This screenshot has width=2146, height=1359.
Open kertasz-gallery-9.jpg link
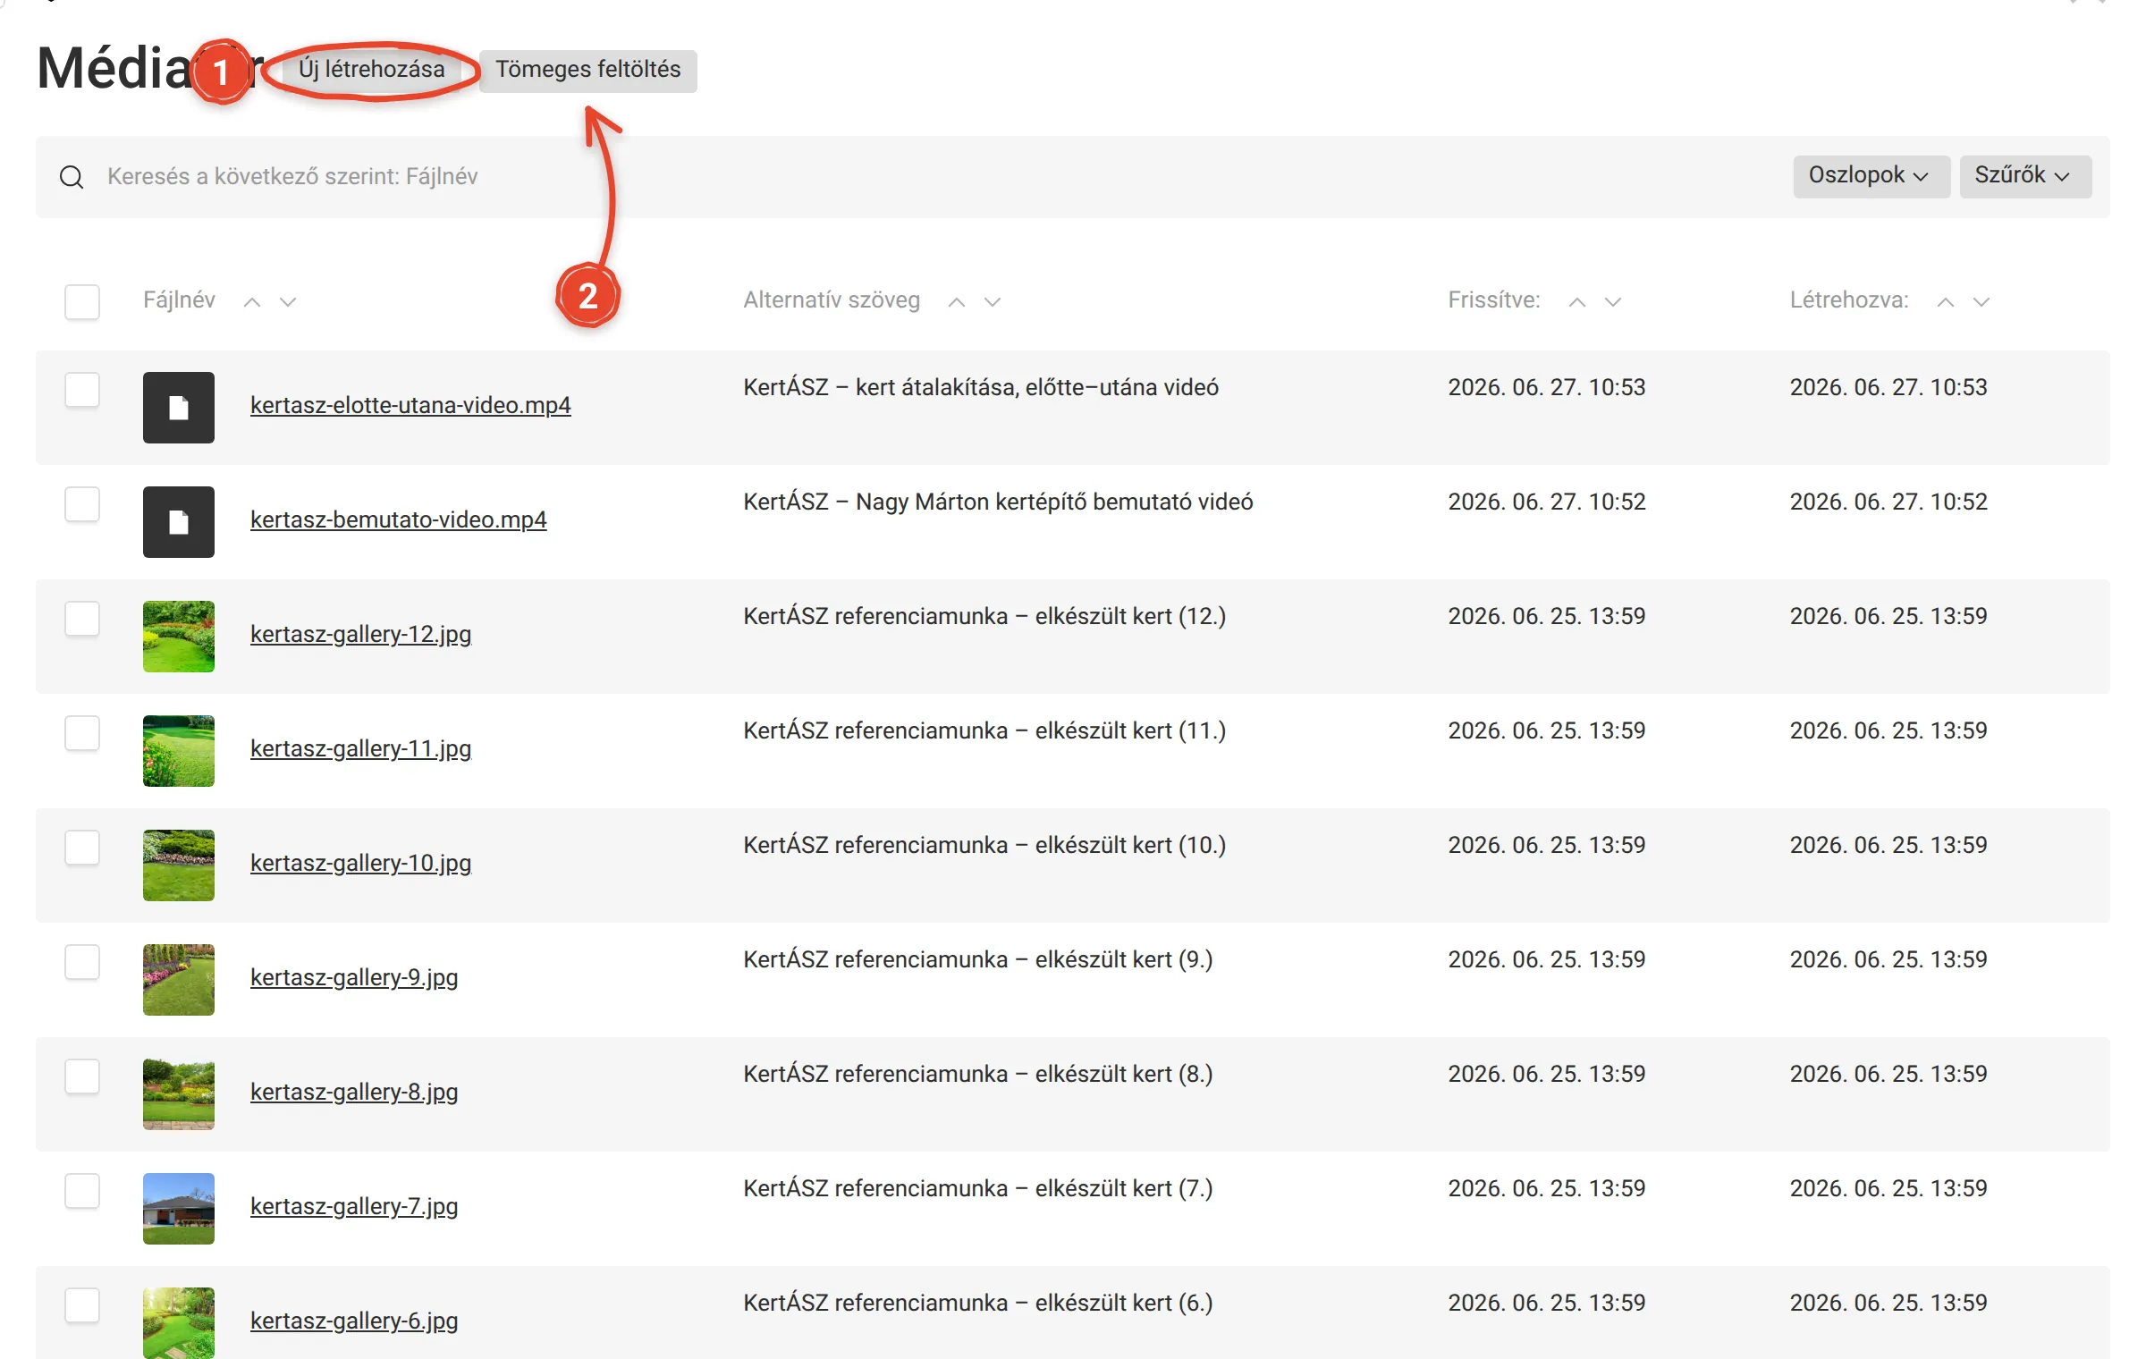pyautogui.click(x=354, y=978)
